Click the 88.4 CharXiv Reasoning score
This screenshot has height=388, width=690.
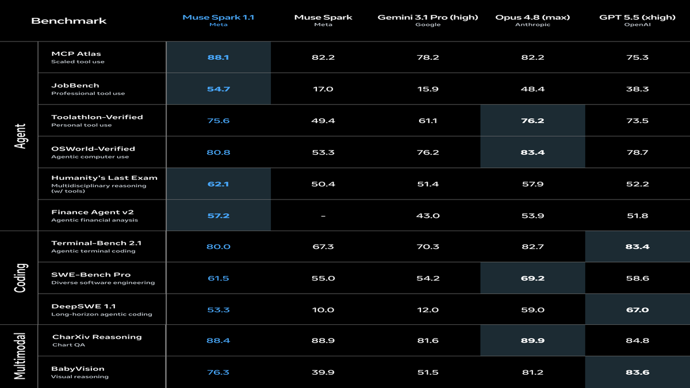218,341
